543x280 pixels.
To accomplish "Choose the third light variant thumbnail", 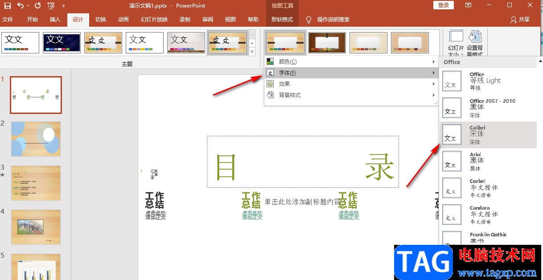I will pyautogui.click(x=368, y=43).
